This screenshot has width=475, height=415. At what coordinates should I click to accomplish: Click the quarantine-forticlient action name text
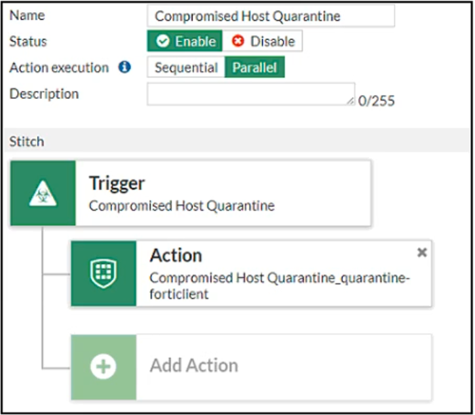[280, 285]
